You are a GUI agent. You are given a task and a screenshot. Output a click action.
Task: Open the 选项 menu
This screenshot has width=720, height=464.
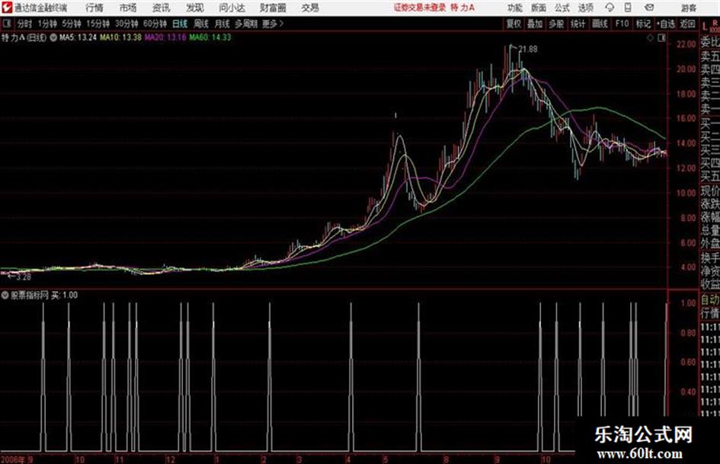(585, 8)
